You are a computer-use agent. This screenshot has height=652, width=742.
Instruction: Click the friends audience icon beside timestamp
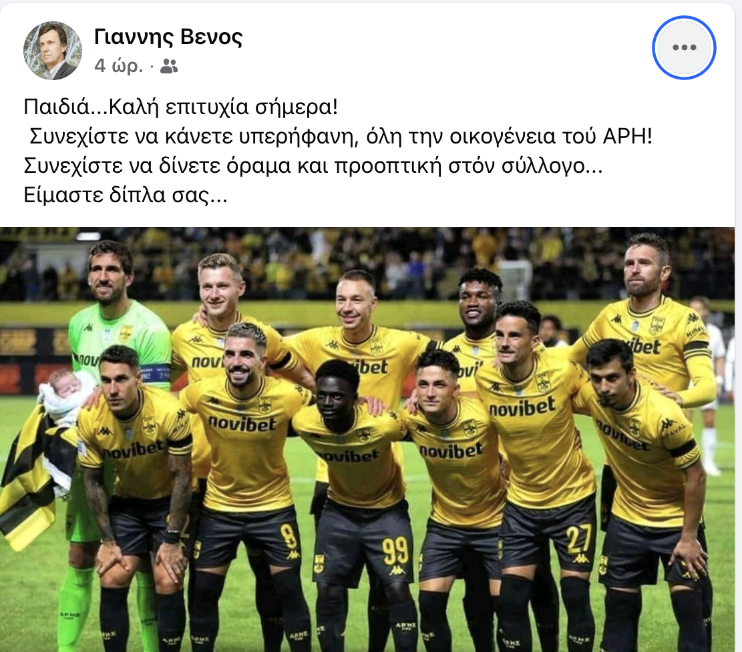tap(168, 66)
